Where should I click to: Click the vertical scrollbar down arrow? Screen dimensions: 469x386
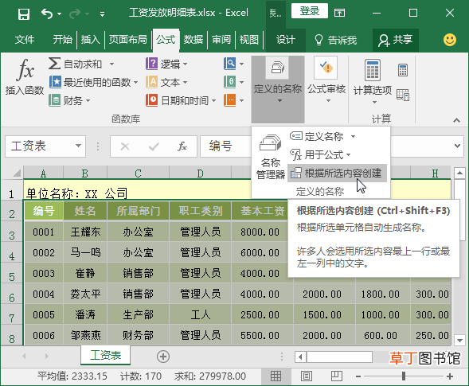pyautogui.click(x=459, y=340)
